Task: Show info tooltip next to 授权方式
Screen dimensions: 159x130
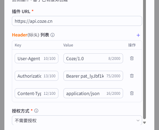Action: 36,111
